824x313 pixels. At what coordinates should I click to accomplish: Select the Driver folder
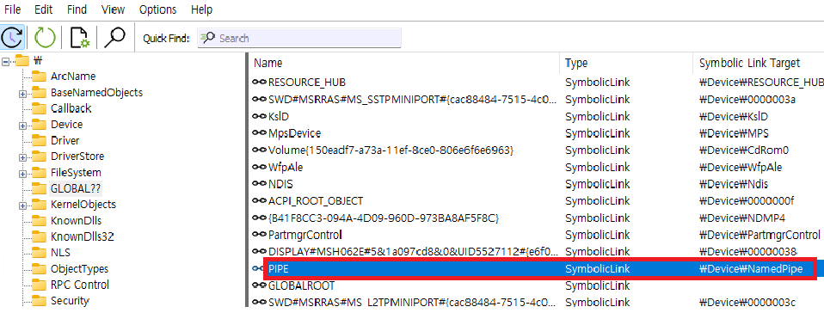[x=65, y=140]
